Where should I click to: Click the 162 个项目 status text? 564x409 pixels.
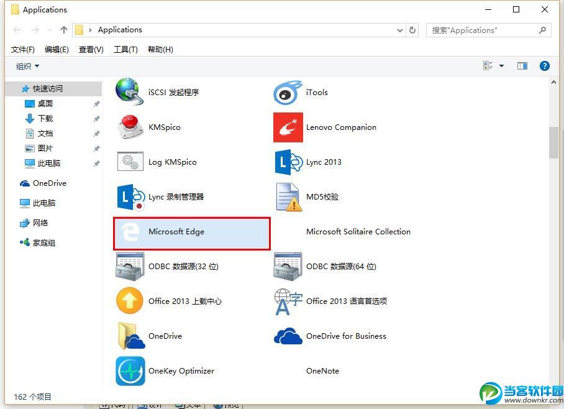tap(32, 397)
